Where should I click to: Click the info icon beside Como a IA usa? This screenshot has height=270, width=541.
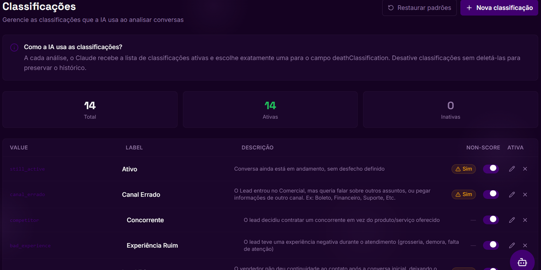(x=14, y=47)
